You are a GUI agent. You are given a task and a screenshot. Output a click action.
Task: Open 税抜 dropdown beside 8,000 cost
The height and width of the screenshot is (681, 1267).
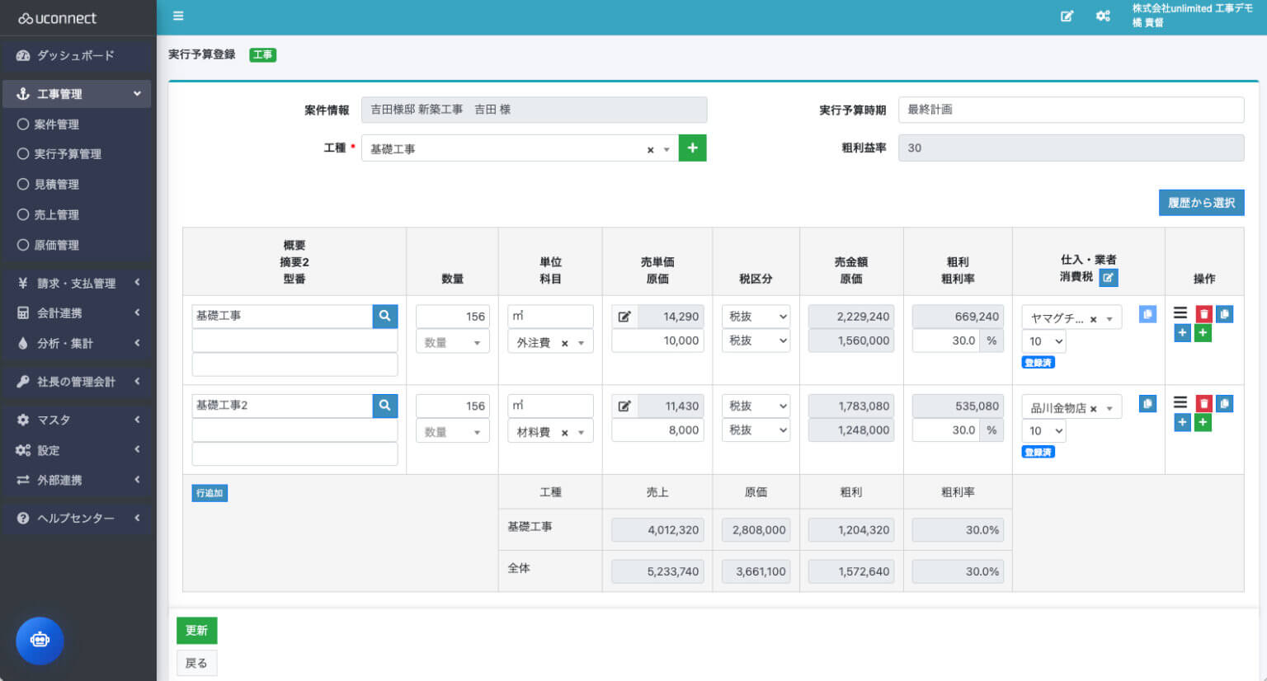coord(756,430)
